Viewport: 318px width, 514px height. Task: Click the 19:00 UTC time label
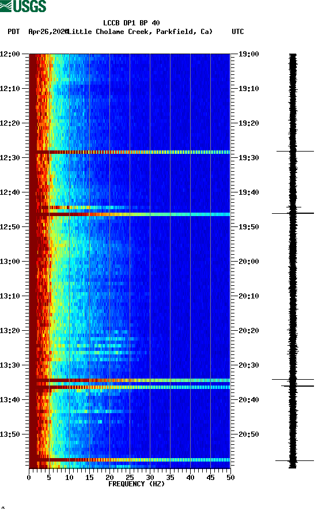click(248, 54)
